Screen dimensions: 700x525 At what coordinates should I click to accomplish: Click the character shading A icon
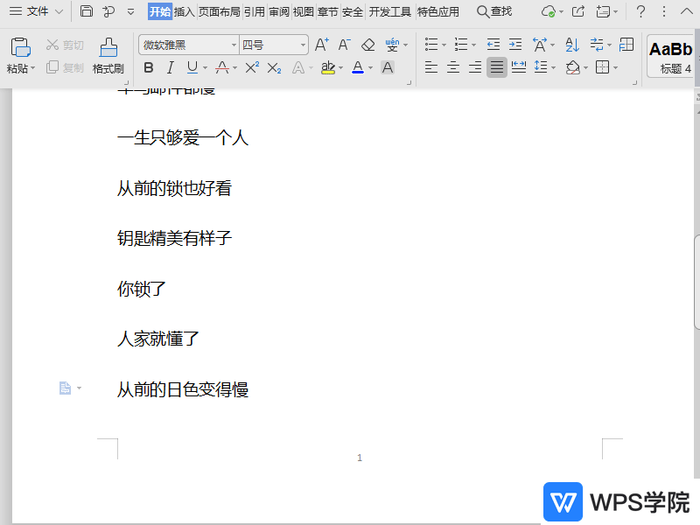(x=388, y=68)
